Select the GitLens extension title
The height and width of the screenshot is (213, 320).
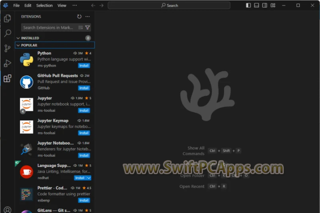point(54,210)
